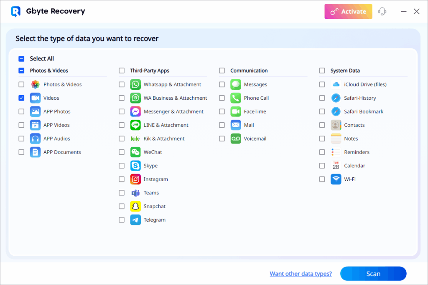
Task: Click the Activate button
Action: coord(348,11)
